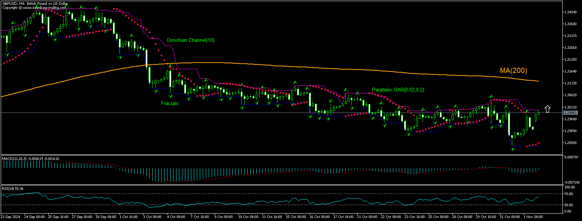The width and height of the screenshot is (582, 221).
Task: Click the rightmost Parabolic SAR dot below price
Action: click(x=539, y=143)
